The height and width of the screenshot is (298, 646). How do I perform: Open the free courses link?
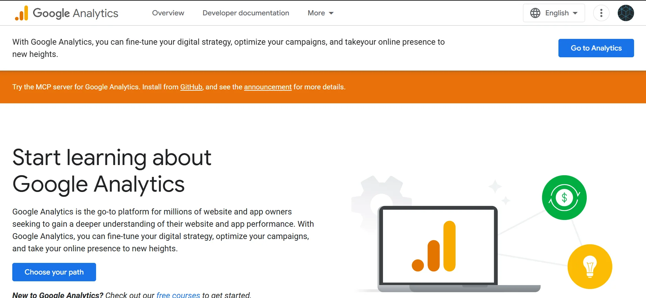pos(178,295)
